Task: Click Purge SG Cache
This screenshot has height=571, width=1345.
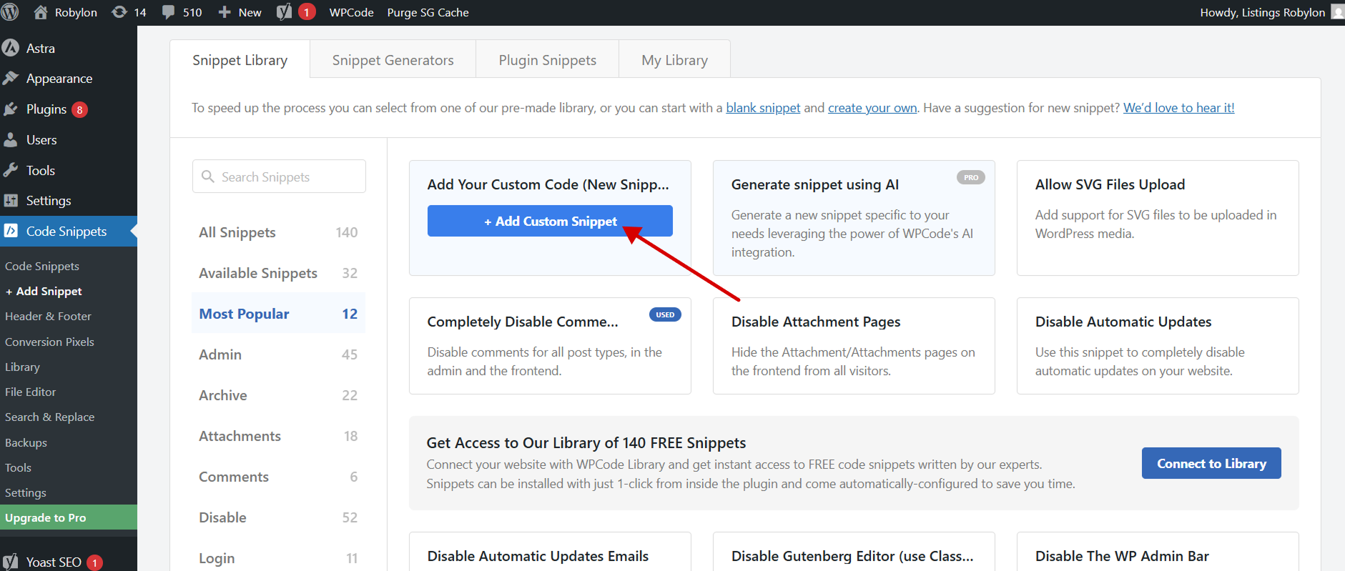Action: 428,12
